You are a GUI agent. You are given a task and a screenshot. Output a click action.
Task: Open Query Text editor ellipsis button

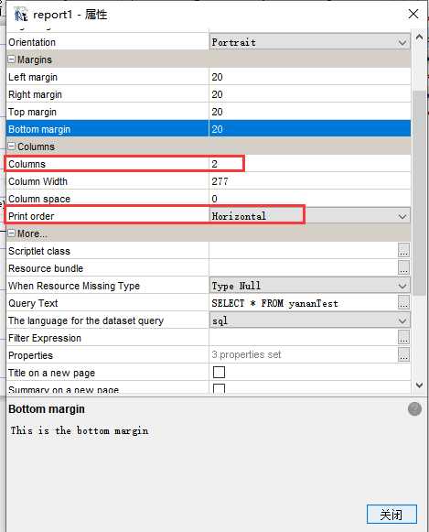[403, 303]
